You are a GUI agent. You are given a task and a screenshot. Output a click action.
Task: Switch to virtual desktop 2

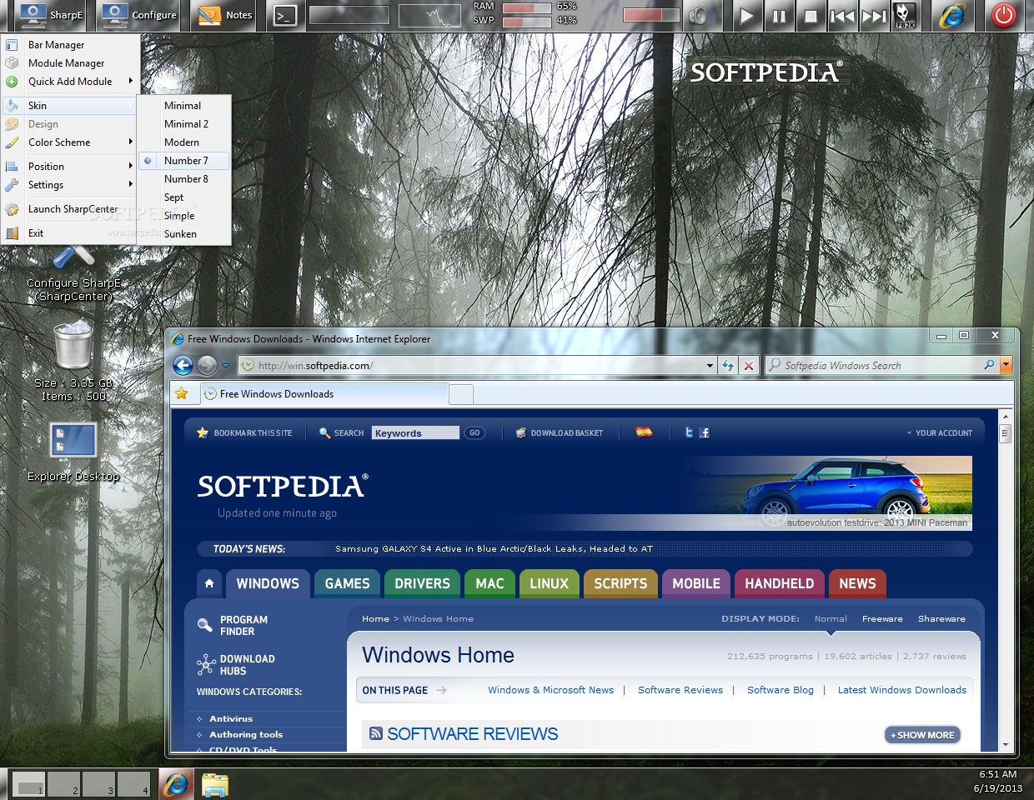point(63,783)
